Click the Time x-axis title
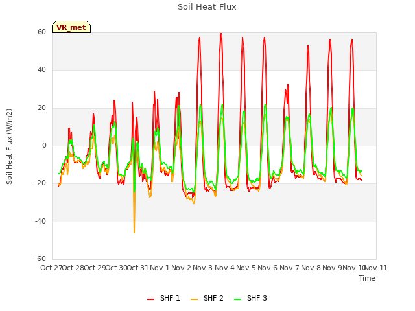 point(367,278)
